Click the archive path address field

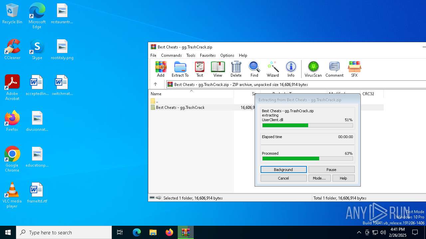click(296, 84)
